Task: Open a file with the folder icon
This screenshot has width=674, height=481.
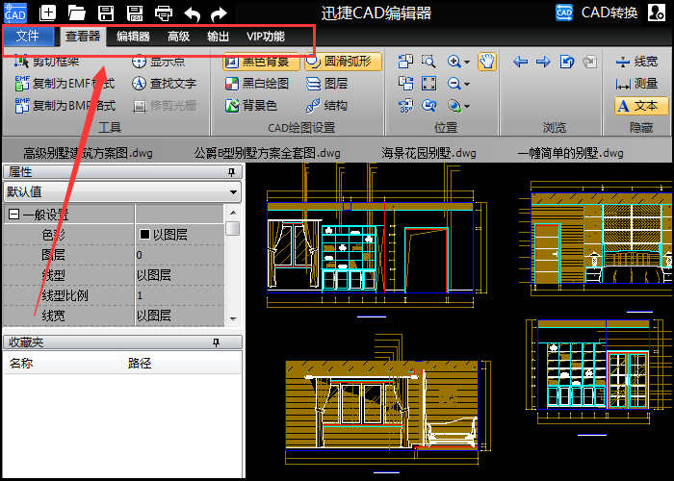Action: point(77,13)
